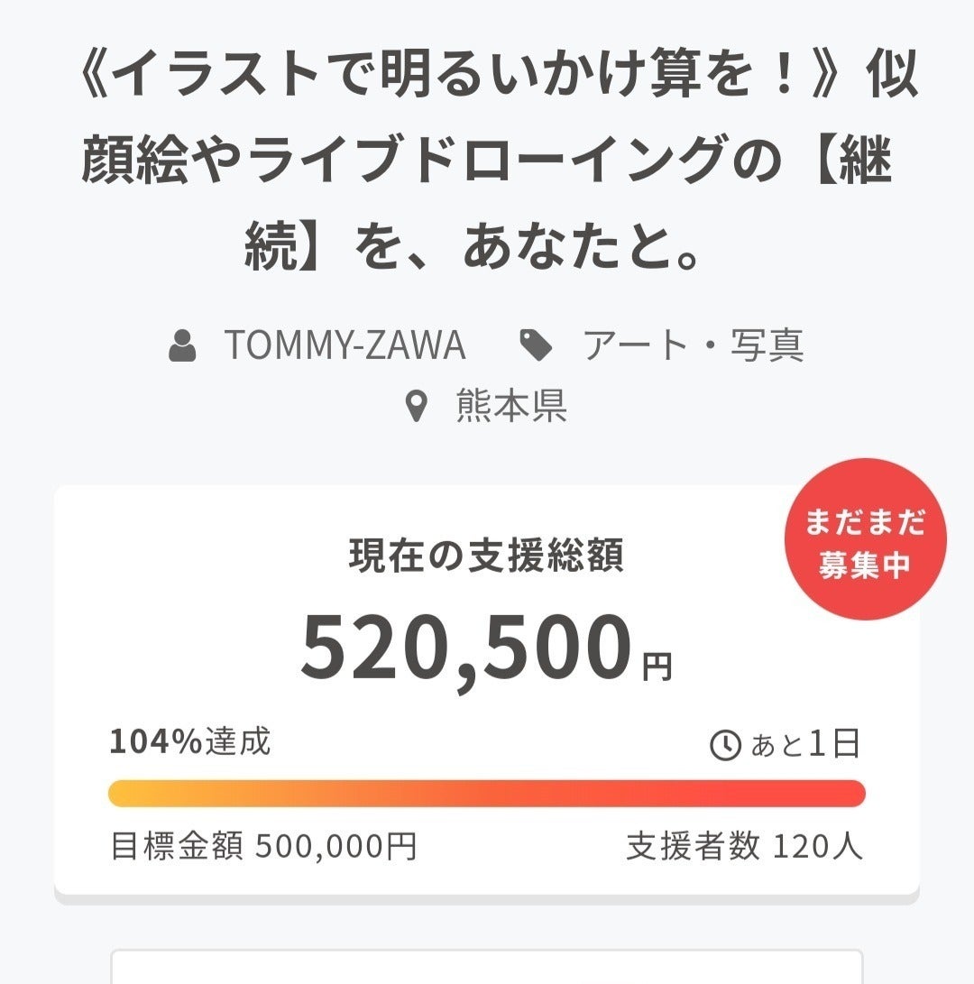The width and height of the screenshot is (974, 984).
Task: Click the orange-red funding progress bar
Action: (487, 792)
